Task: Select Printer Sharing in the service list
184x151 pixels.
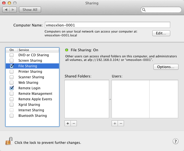Action: coord(30,72)
